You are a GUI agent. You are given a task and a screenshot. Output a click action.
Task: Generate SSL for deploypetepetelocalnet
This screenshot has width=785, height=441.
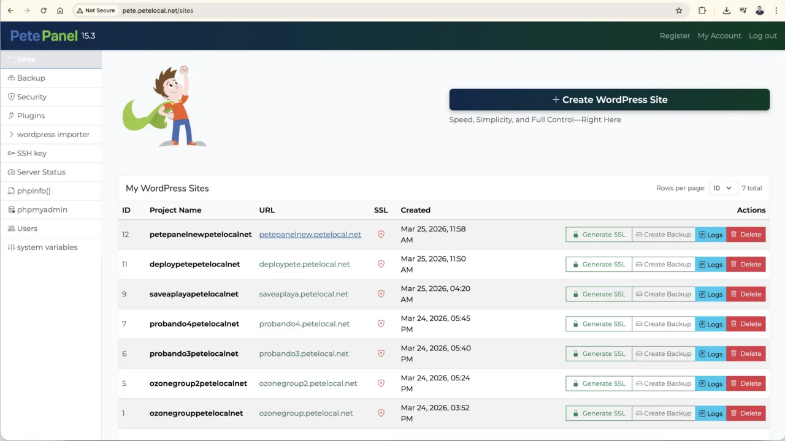(599, 264)
